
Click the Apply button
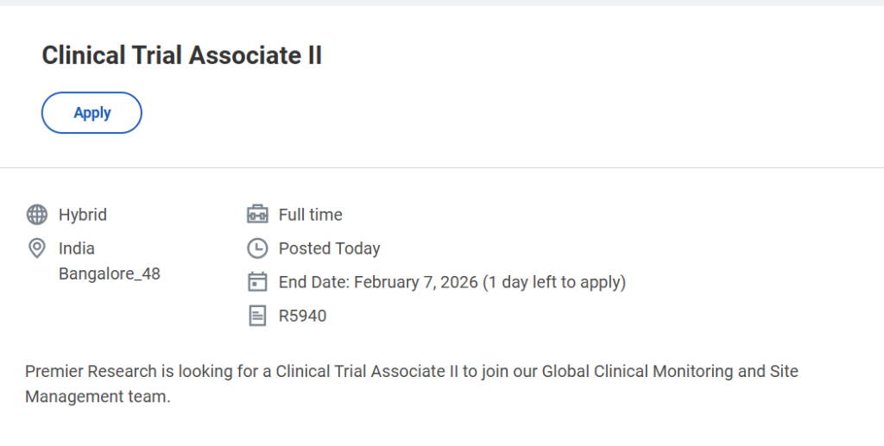[x=92, y=113]
